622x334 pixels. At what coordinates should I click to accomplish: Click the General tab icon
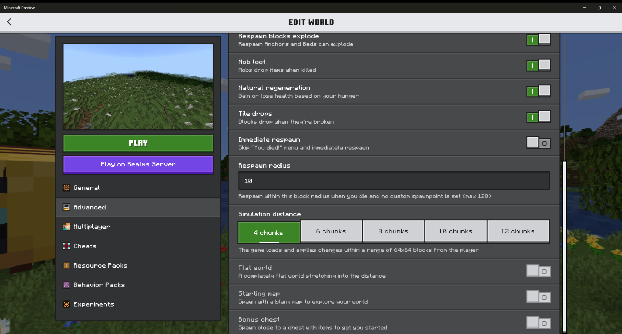(66, 188)
